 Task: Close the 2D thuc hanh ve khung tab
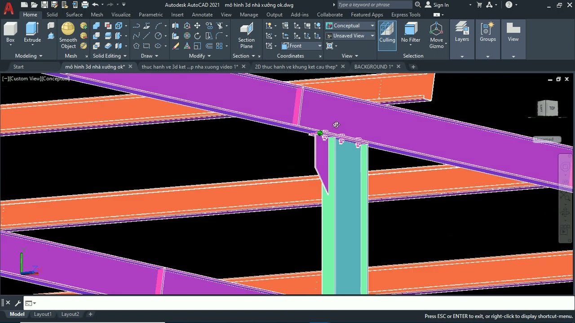click(x=343, y=66)
